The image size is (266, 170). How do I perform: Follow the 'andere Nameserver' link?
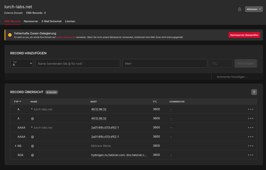pyautogui.click(x=66, y=37)
